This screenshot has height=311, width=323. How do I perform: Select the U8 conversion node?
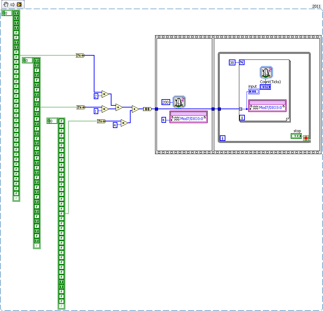(147, 109)
